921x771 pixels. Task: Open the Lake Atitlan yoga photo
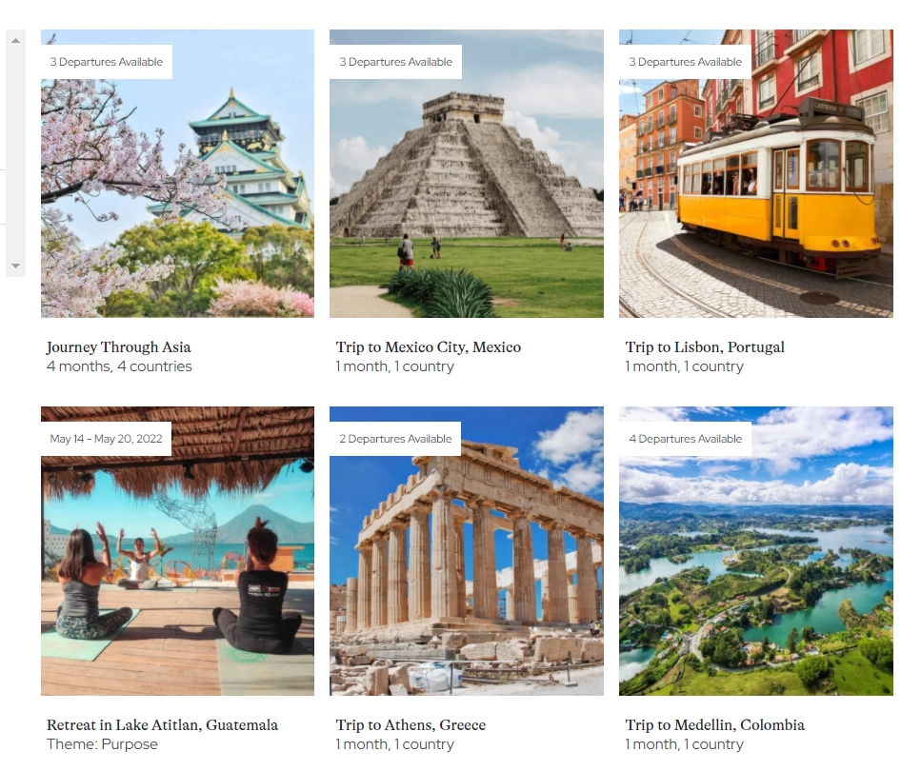pos(177,551)
